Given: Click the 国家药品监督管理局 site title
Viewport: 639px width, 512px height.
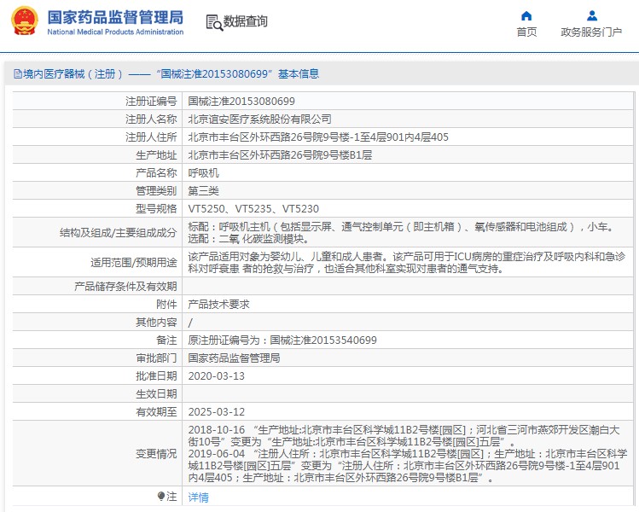Looking at the screenshot, I should [115, 17].
